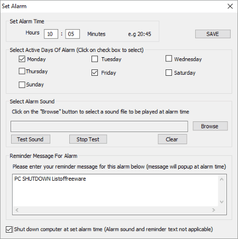Click the 'Select Alarm Sound' group label

32,102
